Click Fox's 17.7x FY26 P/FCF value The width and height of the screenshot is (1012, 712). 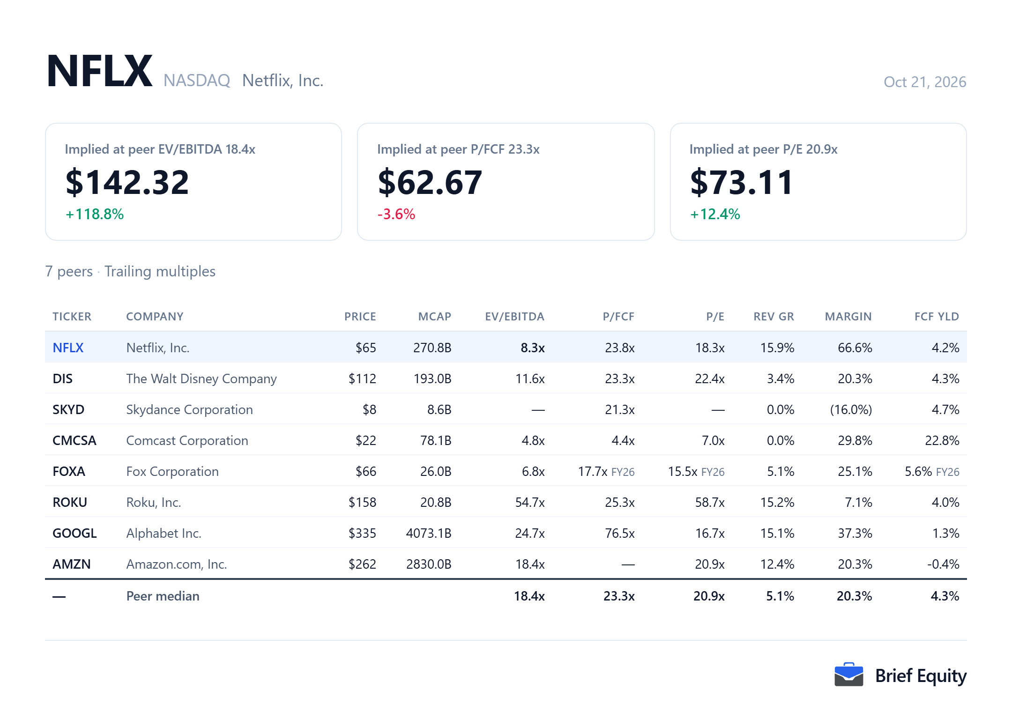pos(606,471)
